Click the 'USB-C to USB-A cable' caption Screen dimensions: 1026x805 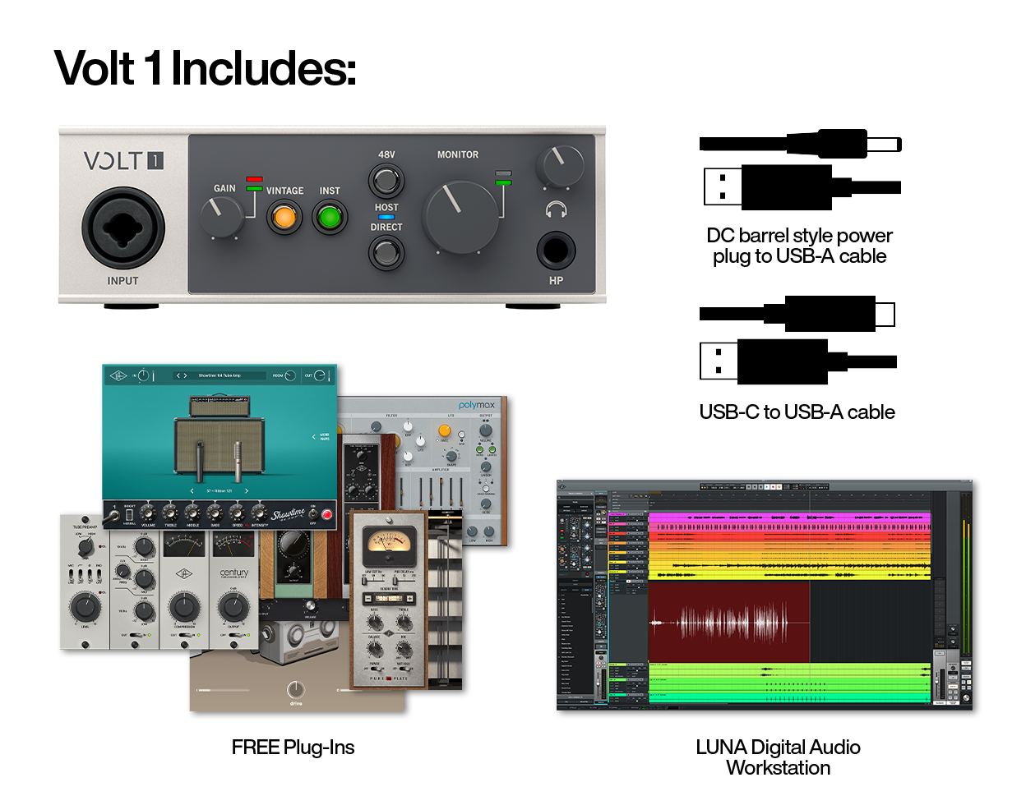[797, 412]
